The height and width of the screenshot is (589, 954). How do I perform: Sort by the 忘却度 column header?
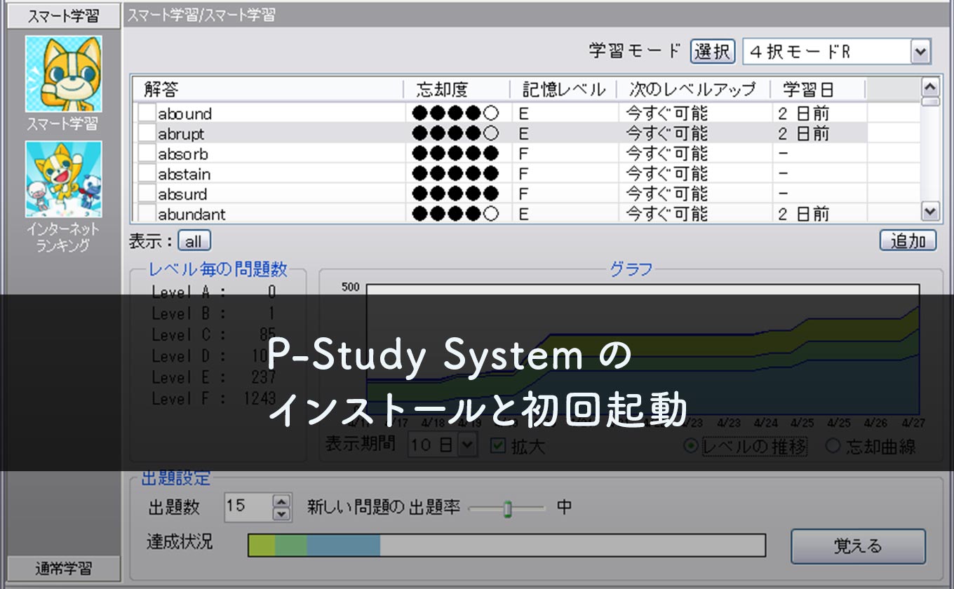coord(457,89)
